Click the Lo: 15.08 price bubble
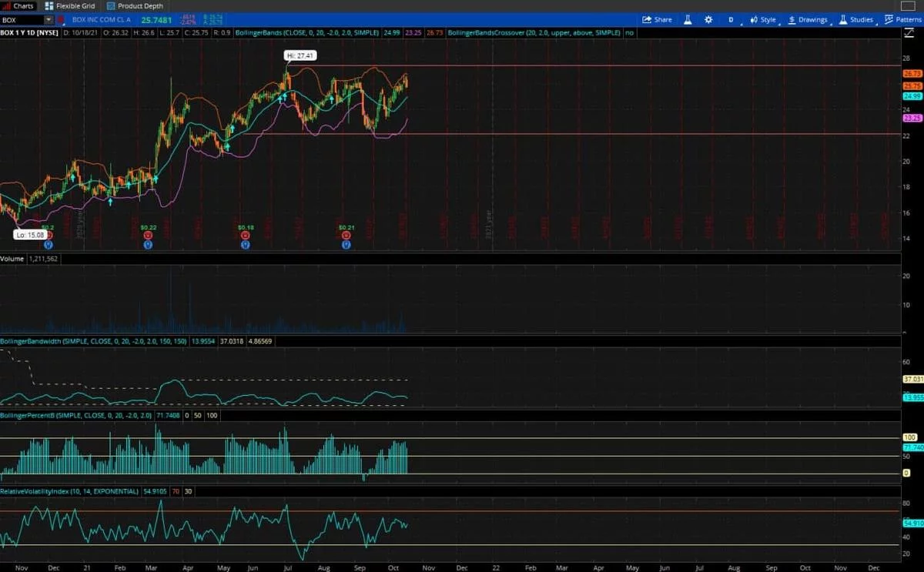 click(31, 233)
